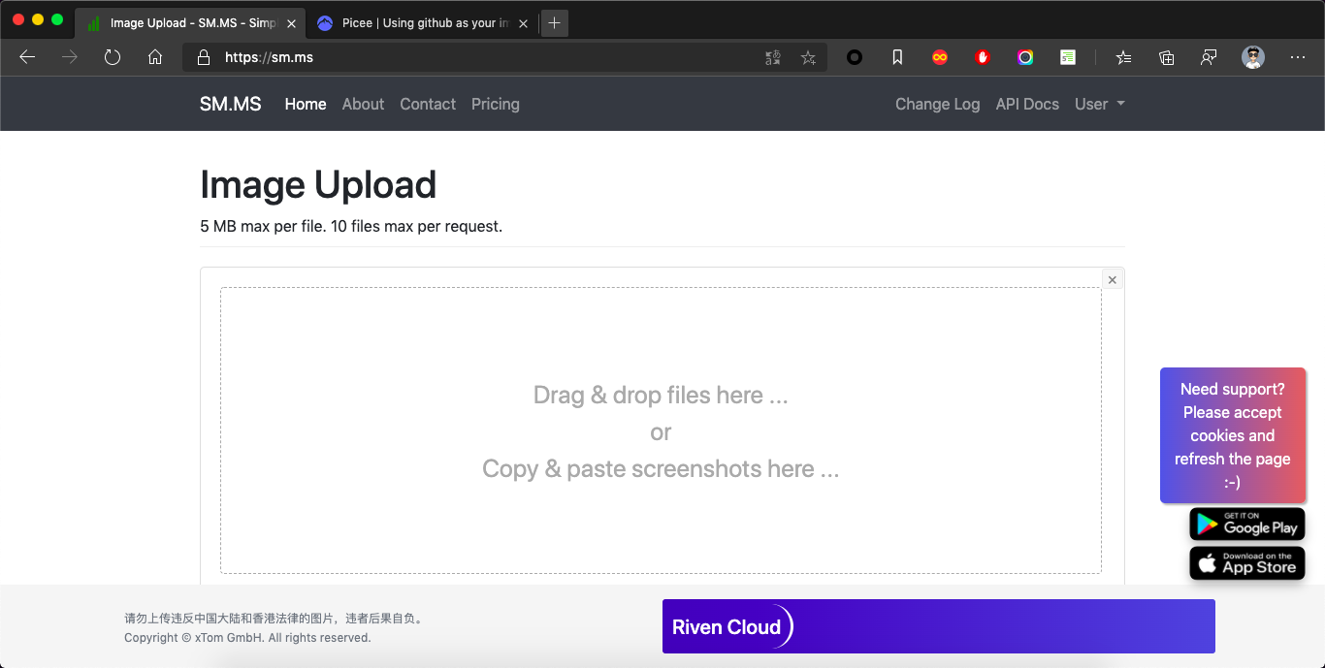
Task: Close the Image Upload - SM.MS tab
Action: point(291,23)
